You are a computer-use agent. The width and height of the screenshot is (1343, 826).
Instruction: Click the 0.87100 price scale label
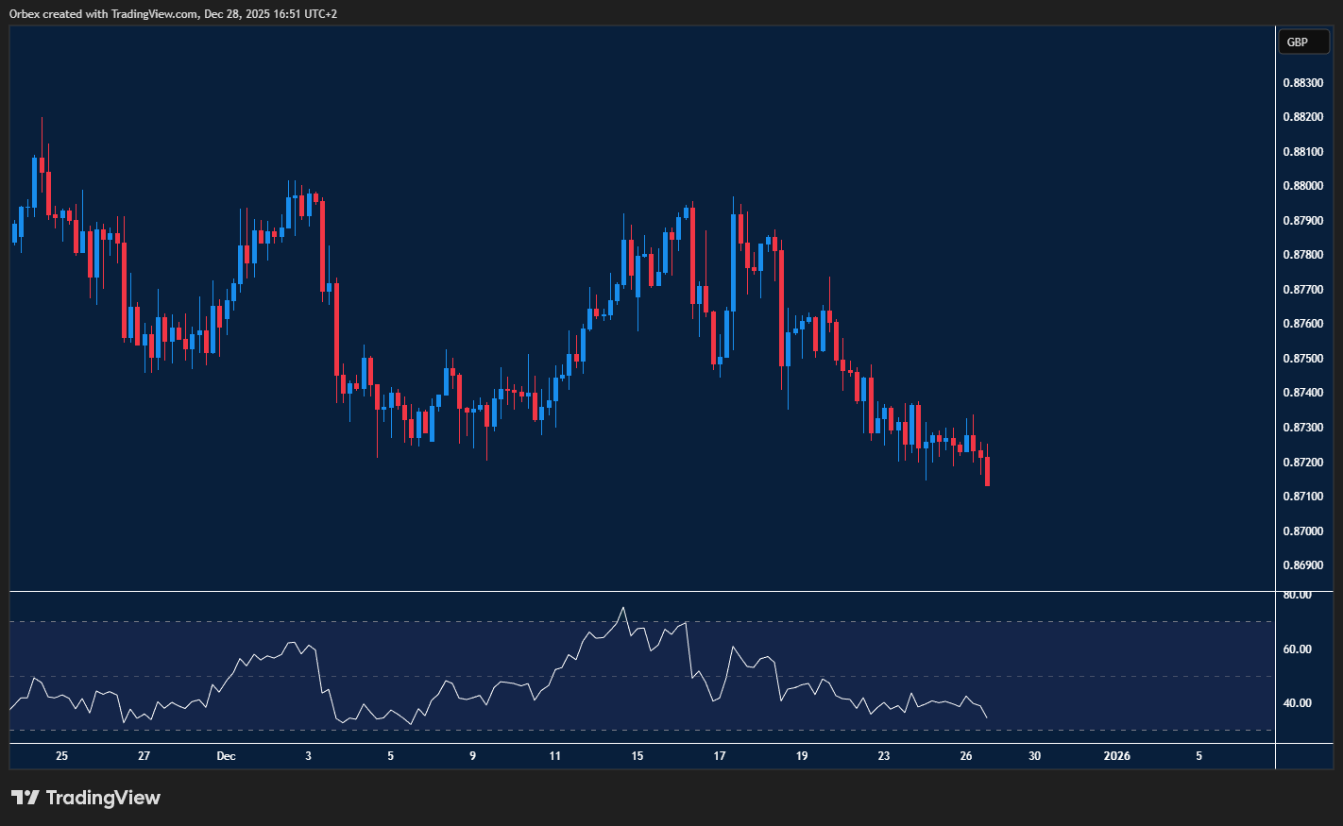point(1303,496)
